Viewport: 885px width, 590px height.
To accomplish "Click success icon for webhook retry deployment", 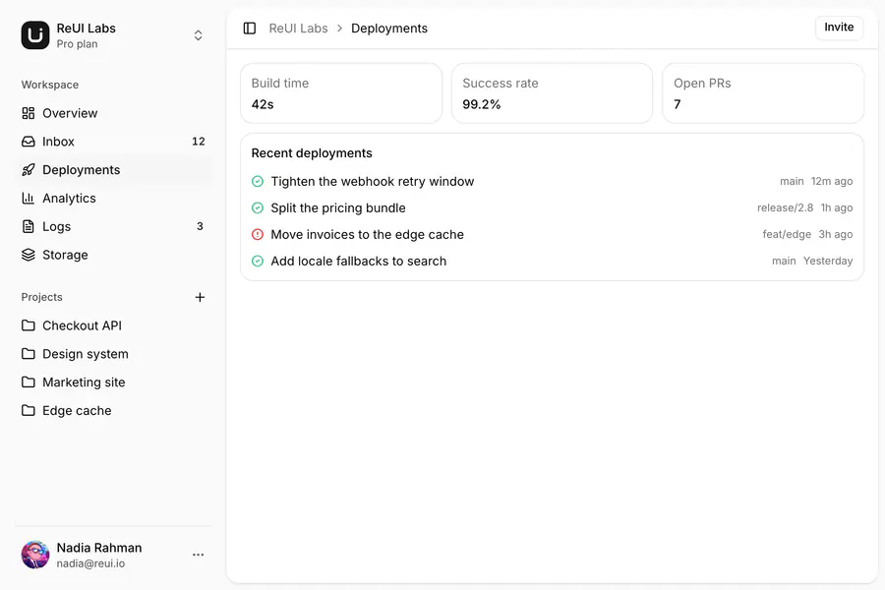I will (x=258, y=181).
